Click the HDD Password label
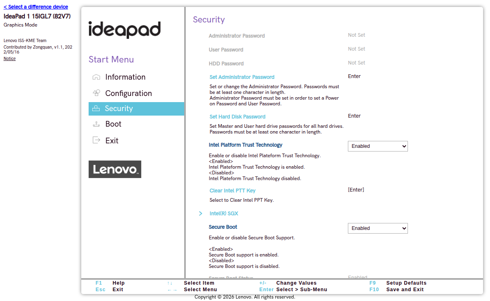490x301 pixels. (x=226, y=64)
